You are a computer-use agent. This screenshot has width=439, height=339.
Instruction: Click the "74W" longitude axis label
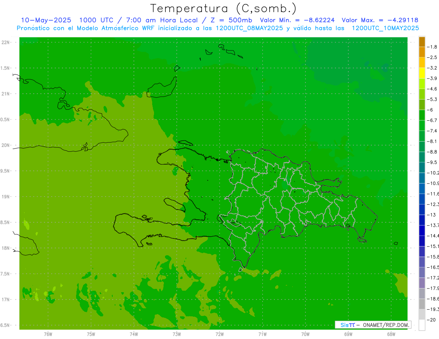coord(134,334)
